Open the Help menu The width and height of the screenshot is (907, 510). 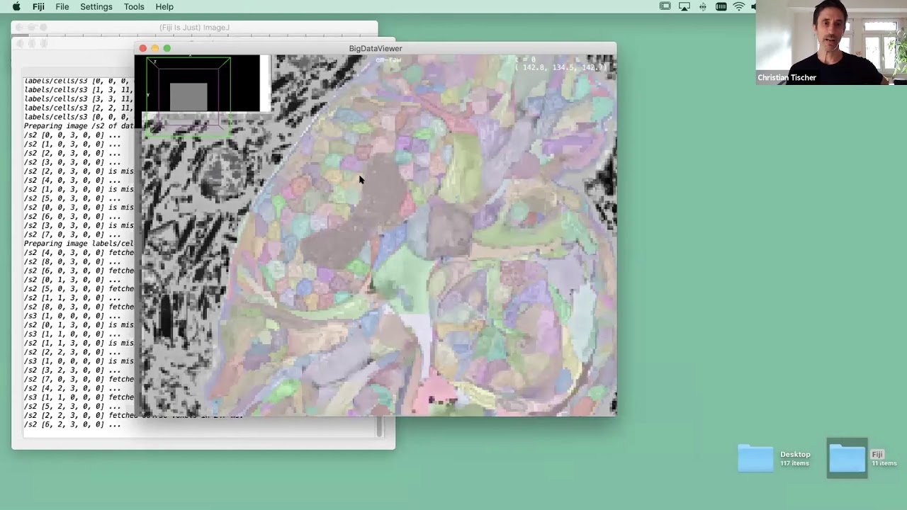(x=164, y=6)
